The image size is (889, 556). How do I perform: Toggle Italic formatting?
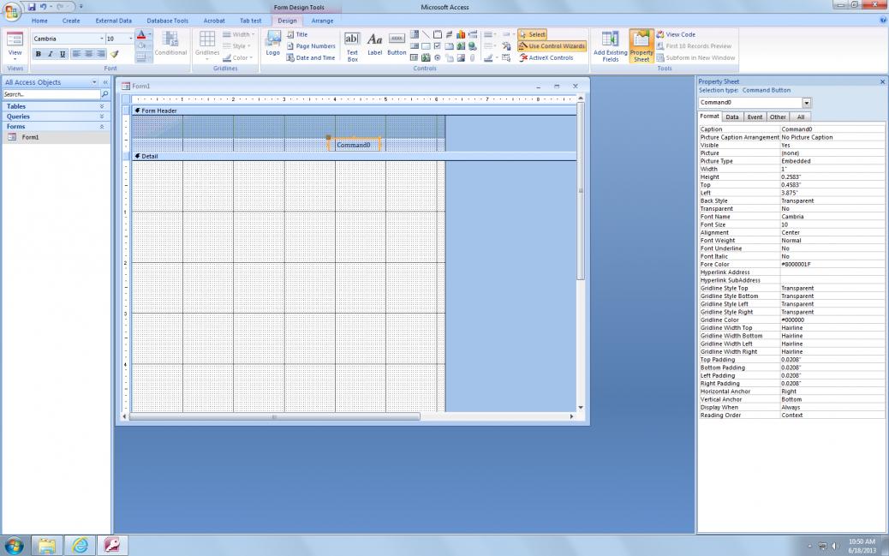(51, 54)
